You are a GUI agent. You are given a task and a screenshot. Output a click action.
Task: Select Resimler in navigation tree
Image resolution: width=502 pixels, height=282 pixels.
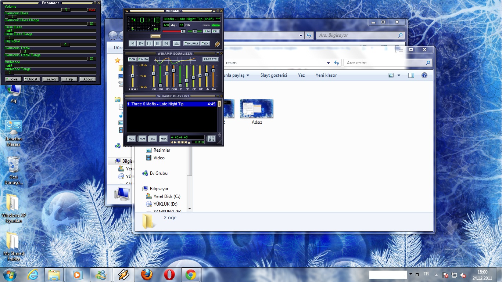tap(158, 150)
